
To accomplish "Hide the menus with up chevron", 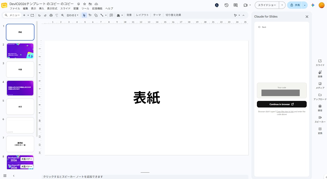I will tap(243, 15).
